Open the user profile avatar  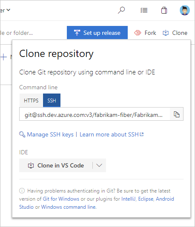tap(185, 10)
